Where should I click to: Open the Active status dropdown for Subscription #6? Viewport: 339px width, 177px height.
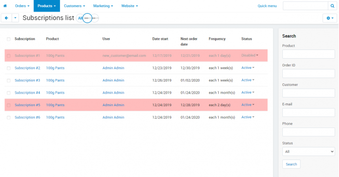(x=248, y=117)
